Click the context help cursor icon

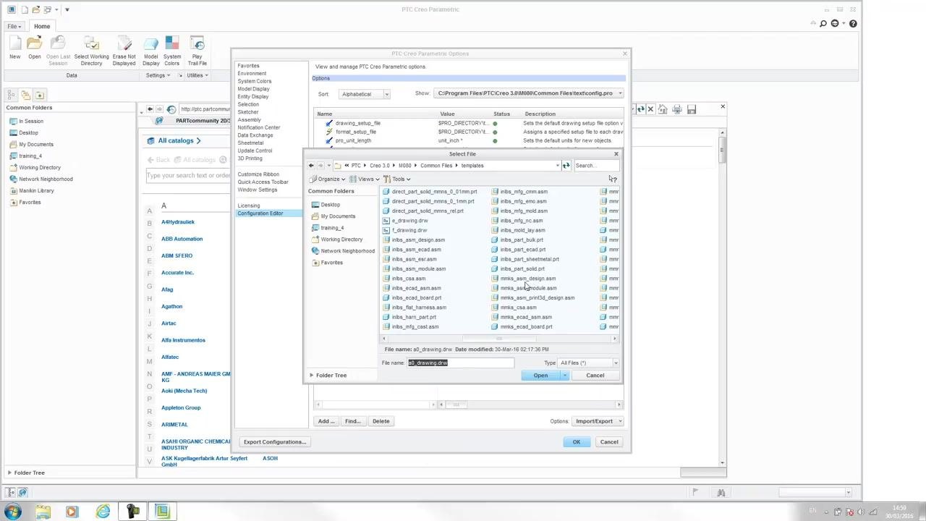(x=613, y=179)
